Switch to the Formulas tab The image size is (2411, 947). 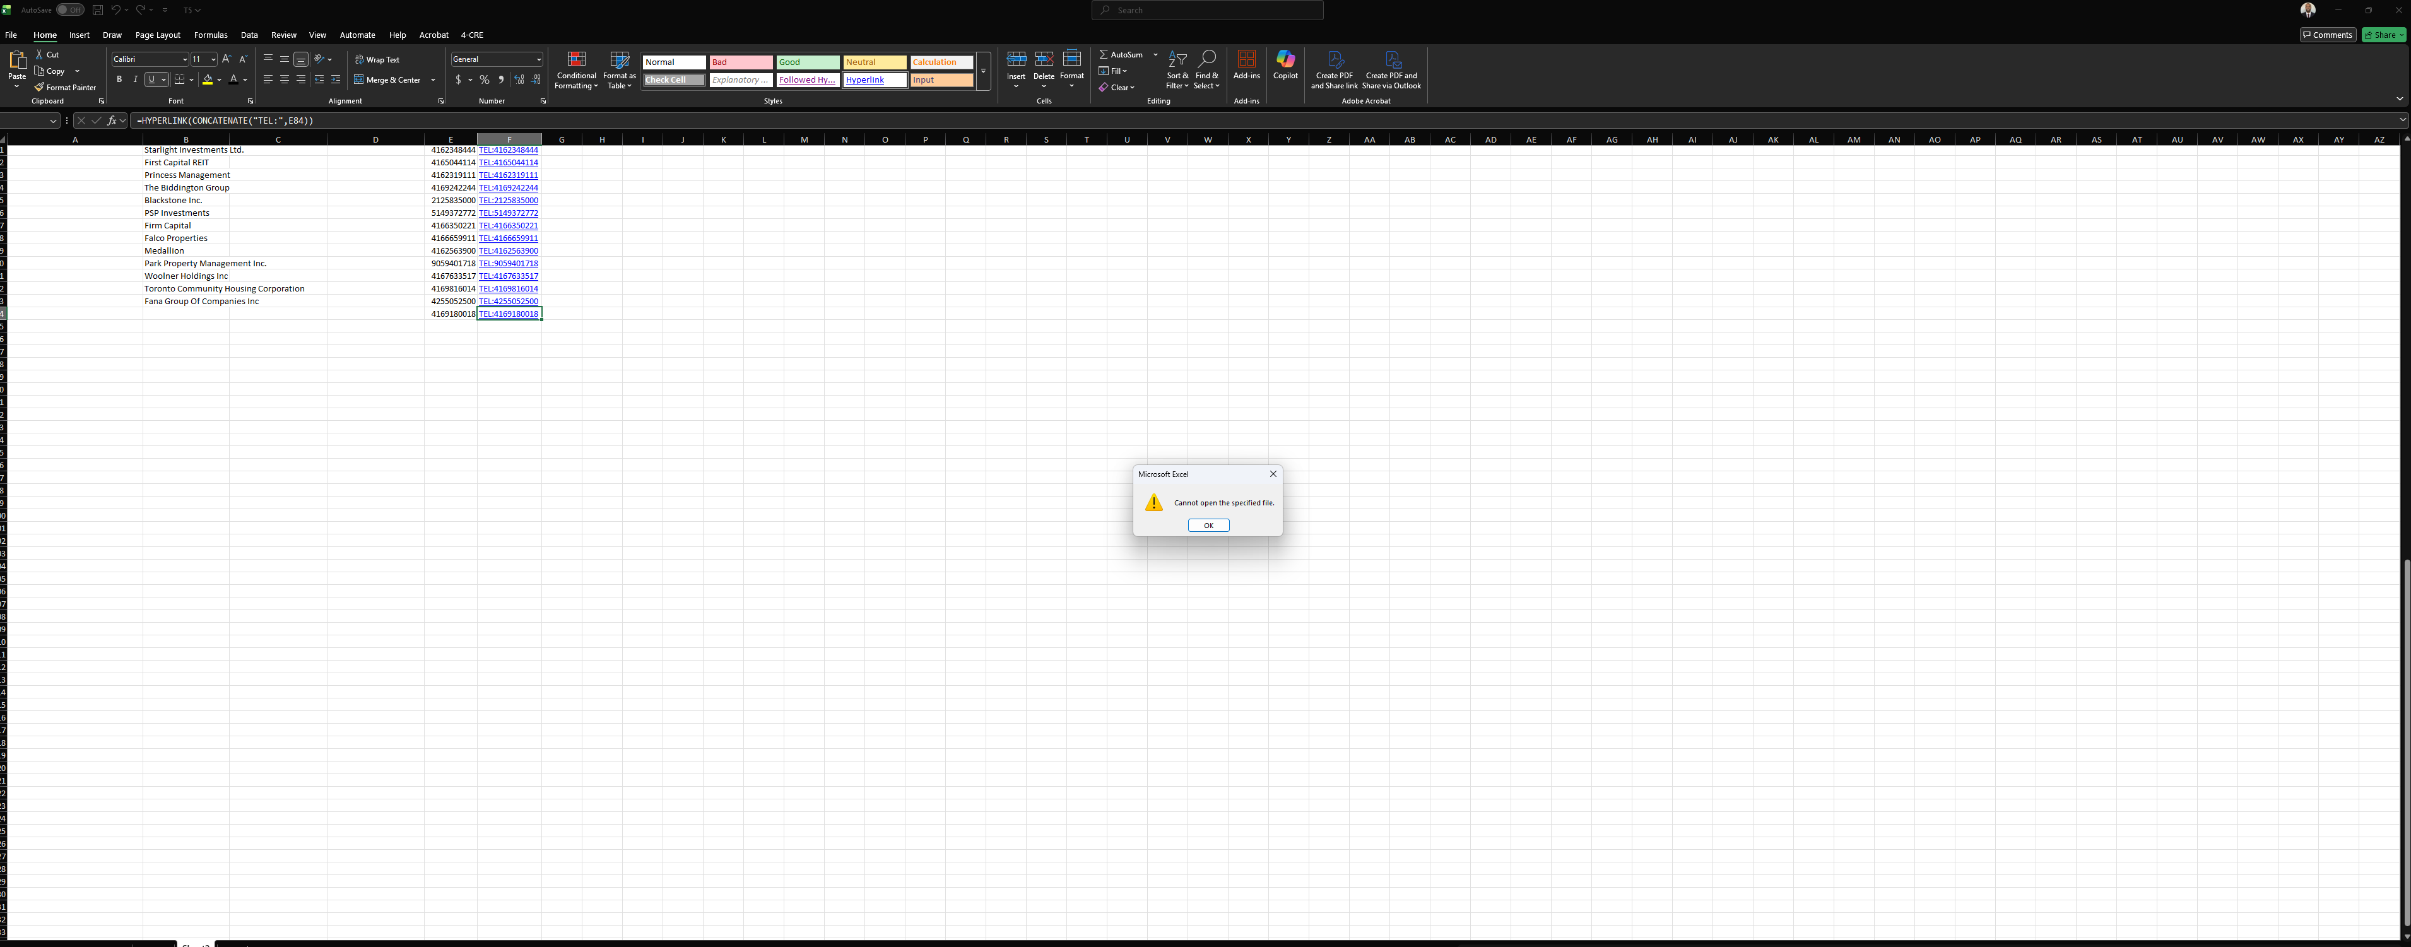pyautogui.click(x=211, y=35)
